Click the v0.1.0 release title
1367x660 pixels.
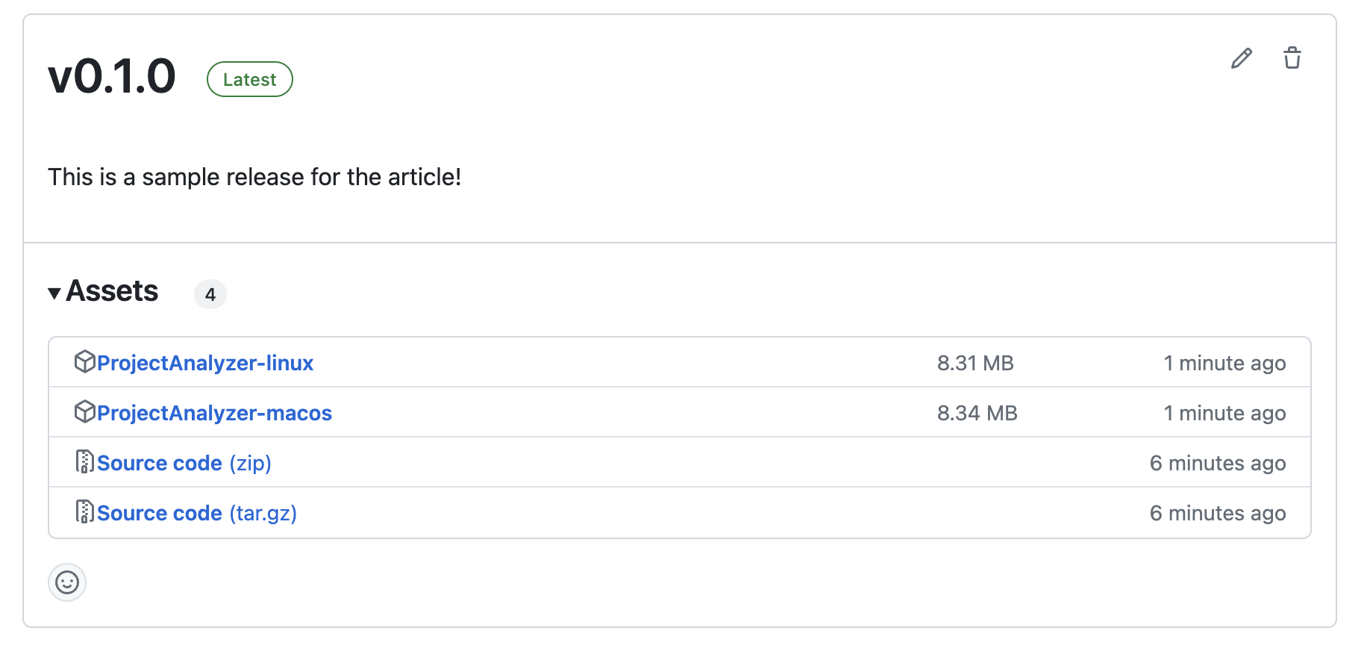pos(112,76)
